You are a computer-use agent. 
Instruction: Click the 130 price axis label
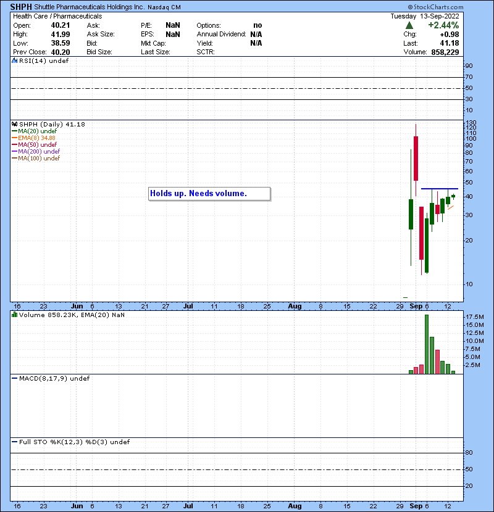[x=471, y=123]
